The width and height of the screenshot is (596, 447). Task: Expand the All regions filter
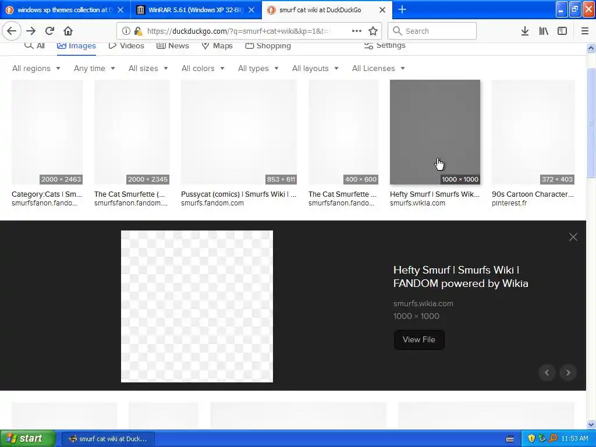(36, 69)
